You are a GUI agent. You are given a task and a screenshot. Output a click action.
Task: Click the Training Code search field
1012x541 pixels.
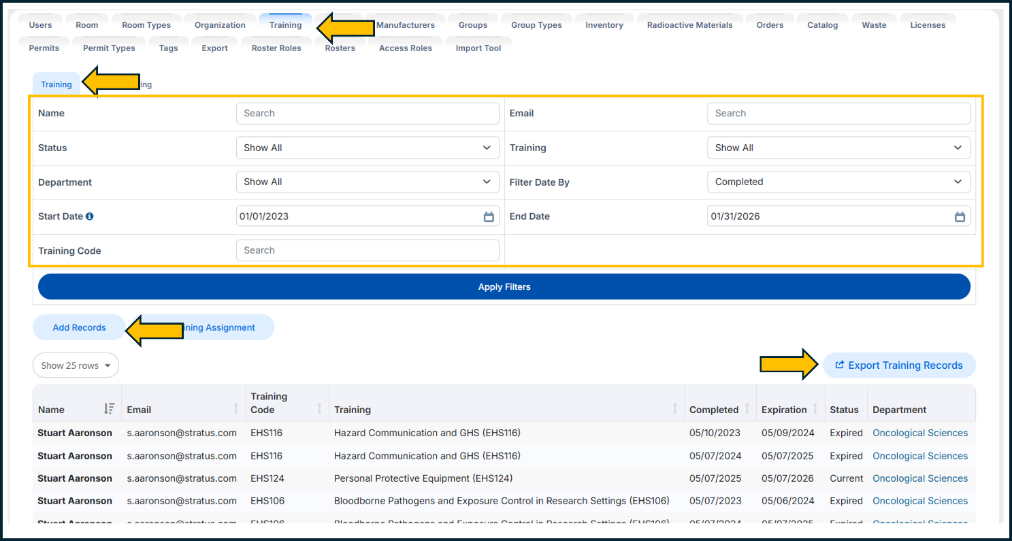point(368,250)
